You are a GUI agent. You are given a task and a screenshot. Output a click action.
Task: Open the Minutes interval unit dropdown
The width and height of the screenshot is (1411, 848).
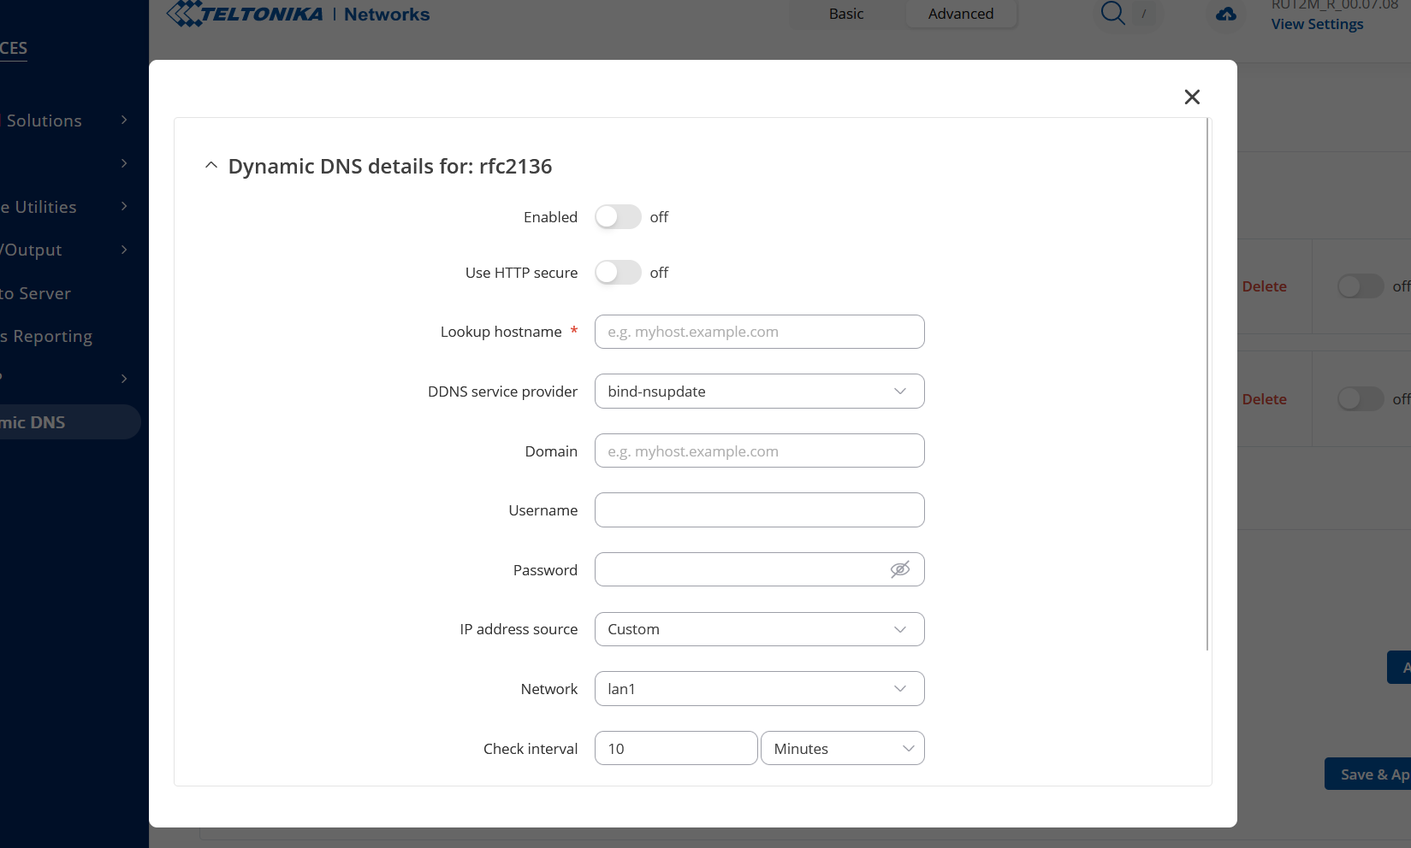pos(843,749)
